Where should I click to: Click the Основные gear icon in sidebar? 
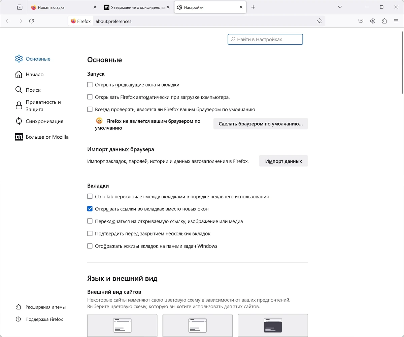19,59
